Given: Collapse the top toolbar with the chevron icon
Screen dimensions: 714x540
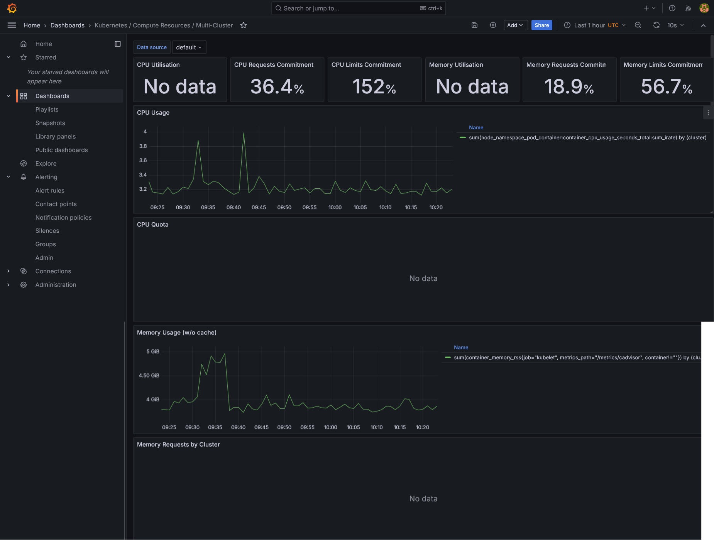Looking at the screenshot, I should click(x=703, y=25).
